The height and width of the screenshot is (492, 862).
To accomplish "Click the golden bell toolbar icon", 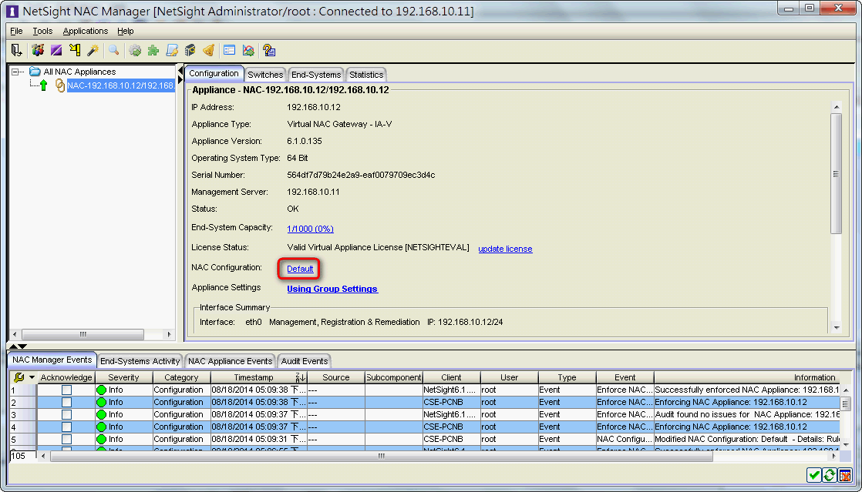I will pos(208,51).
